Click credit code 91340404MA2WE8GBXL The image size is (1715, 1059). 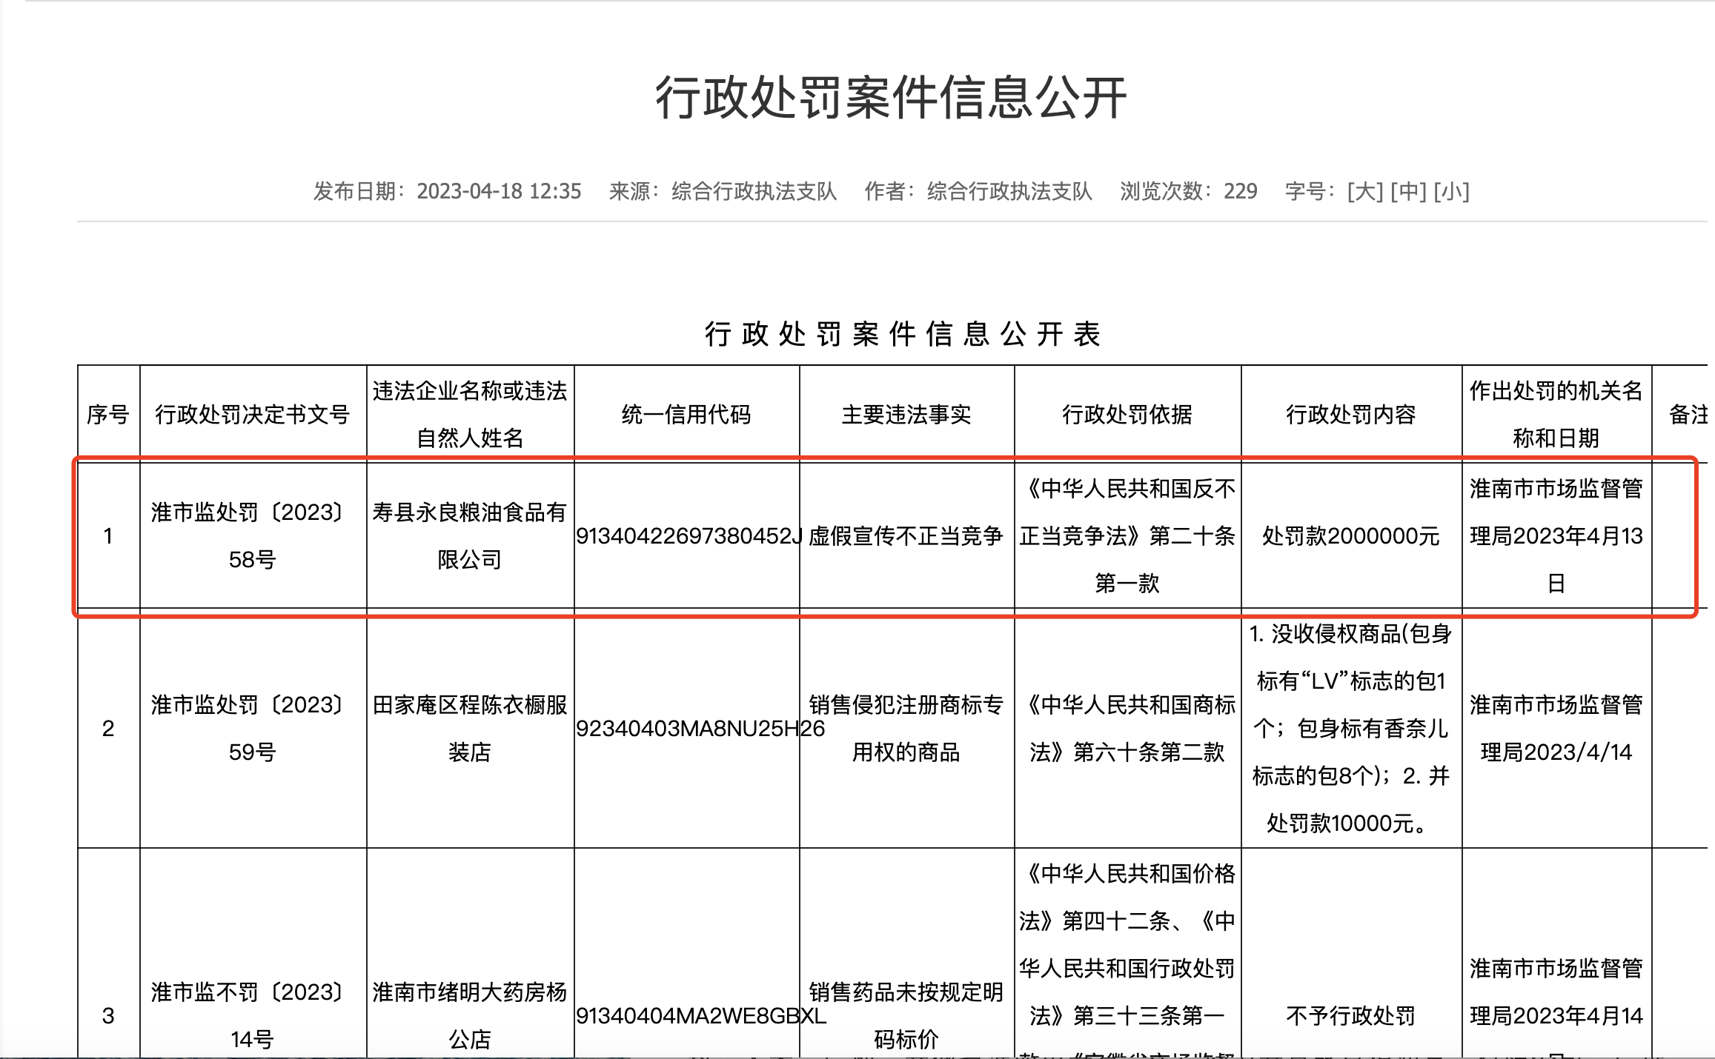[x=701, y=1015]
